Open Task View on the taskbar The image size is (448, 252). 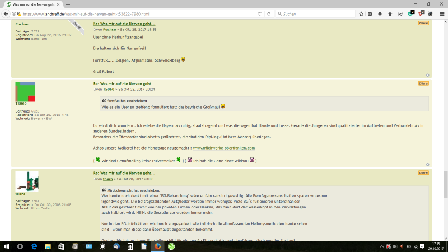pos(20,246)
